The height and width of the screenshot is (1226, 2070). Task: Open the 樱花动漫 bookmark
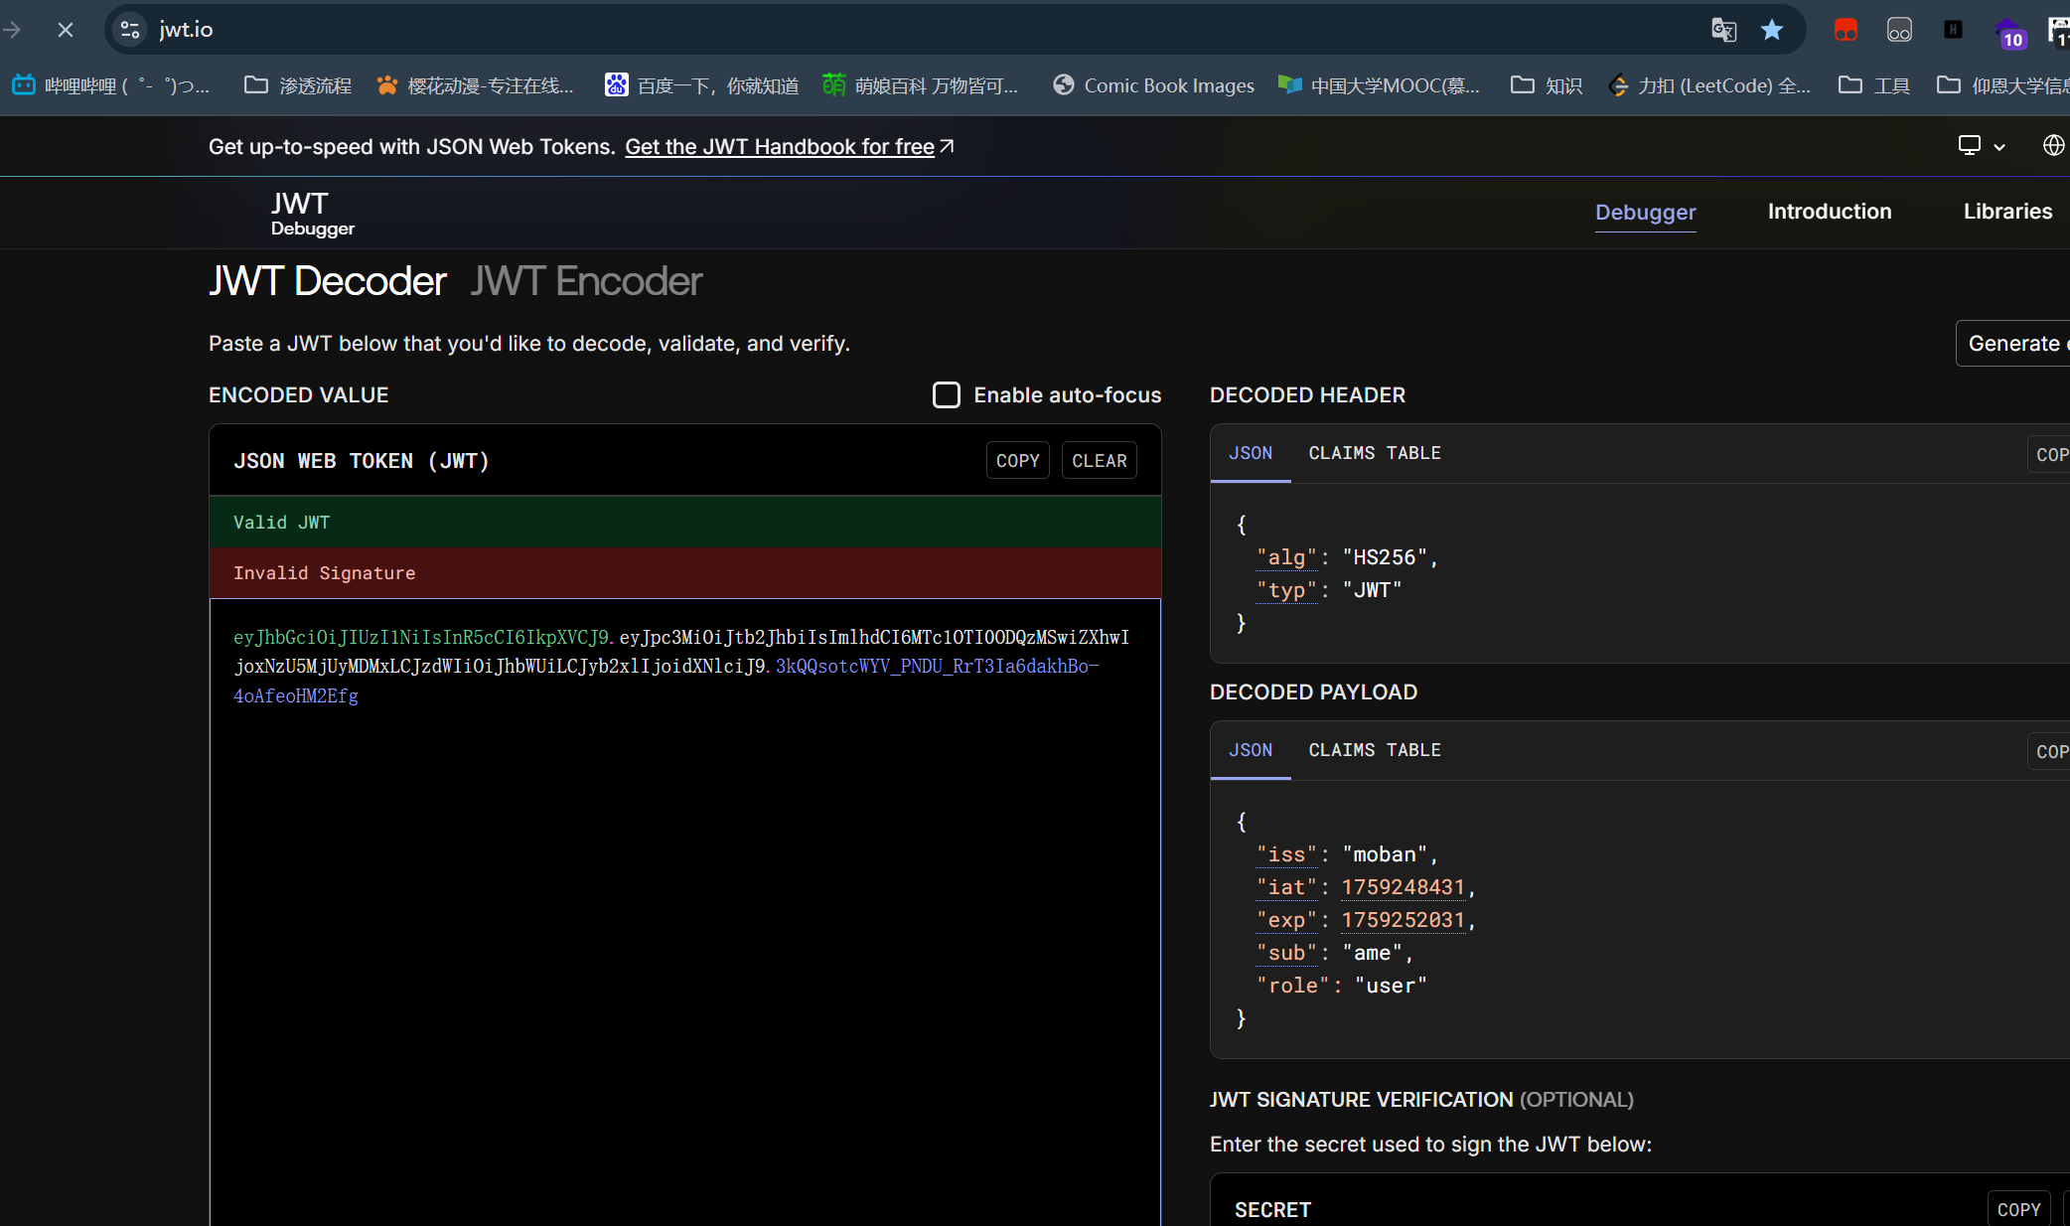pos(475,85)
